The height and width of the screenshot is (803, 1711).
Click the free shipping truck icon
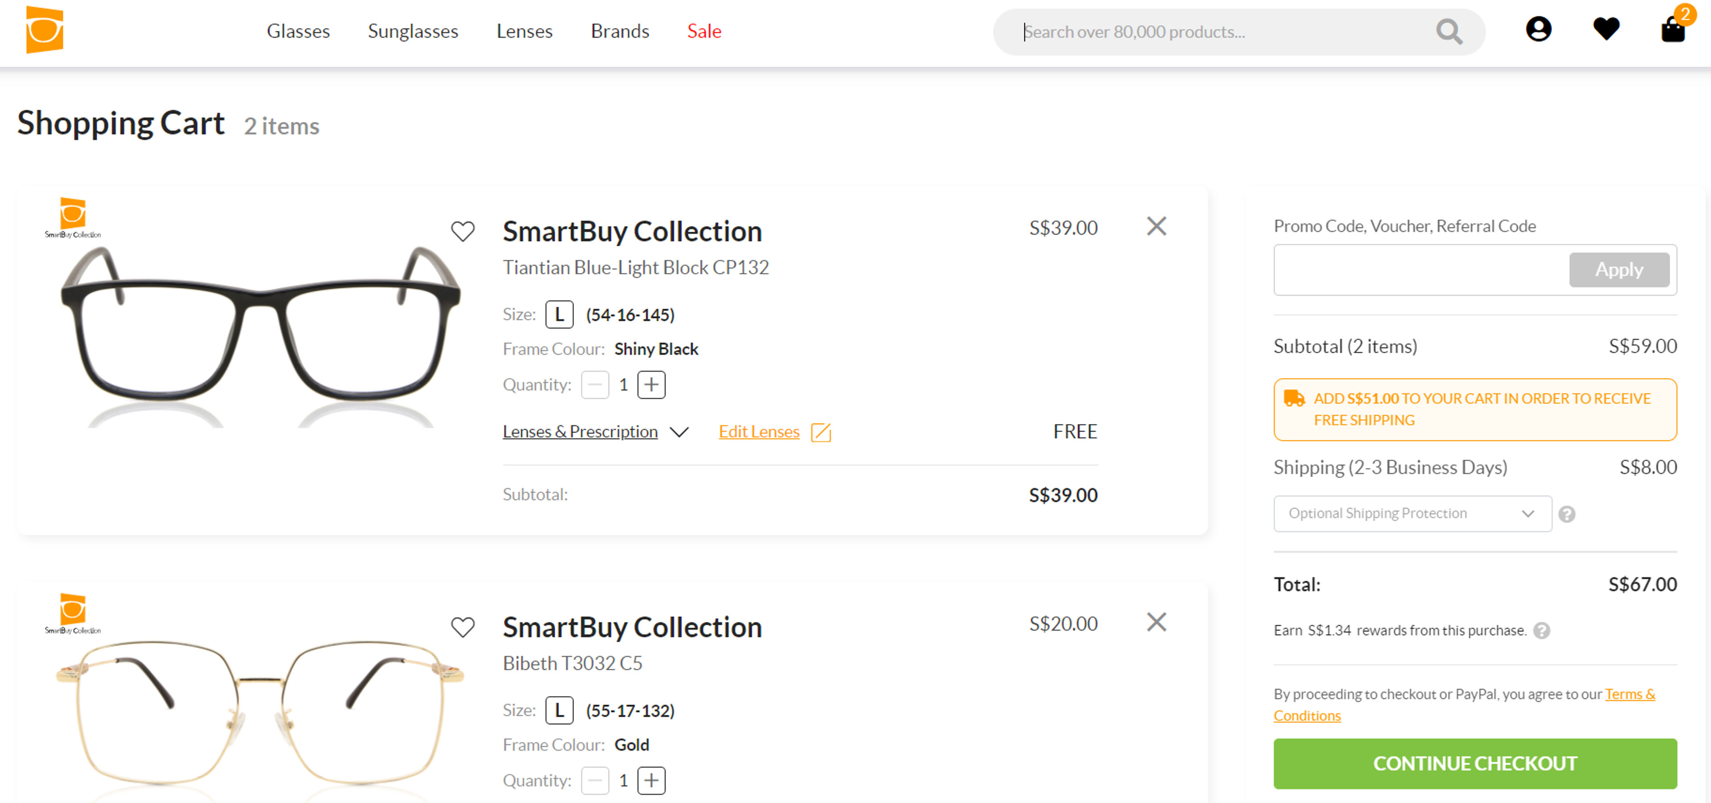point(1294,398)
